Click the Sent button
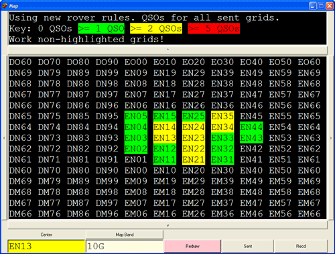335x254 pixels. point(248,246)
